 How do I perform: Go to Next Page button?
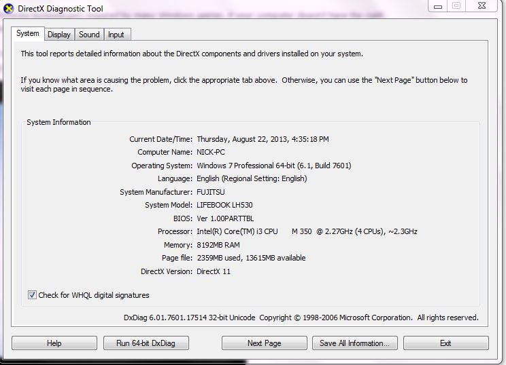[x=265, y=343]
